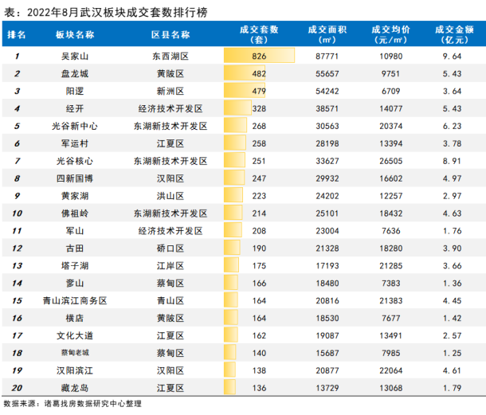Select the amount value 9.64
The height and width of the screenshot is (415, 486).
[453, 56]
